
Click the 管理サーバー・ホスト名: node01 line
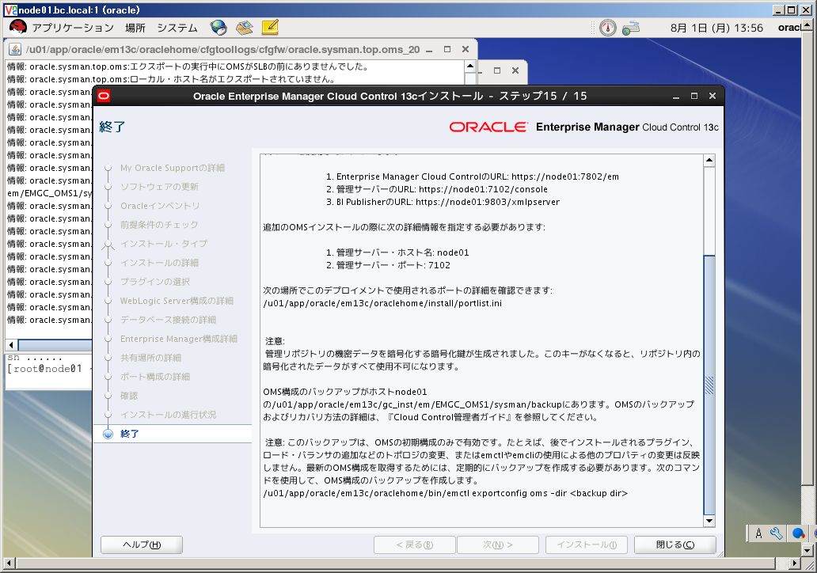coord(397,252)
